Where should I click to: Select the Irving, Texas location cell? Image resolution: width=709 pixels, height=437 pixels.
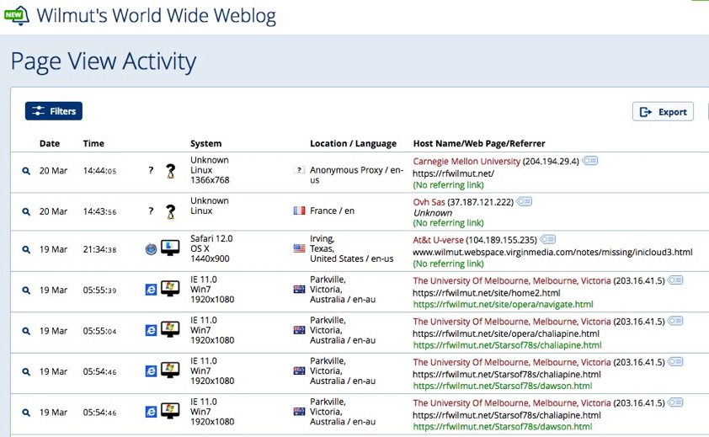tap(351, 248)
